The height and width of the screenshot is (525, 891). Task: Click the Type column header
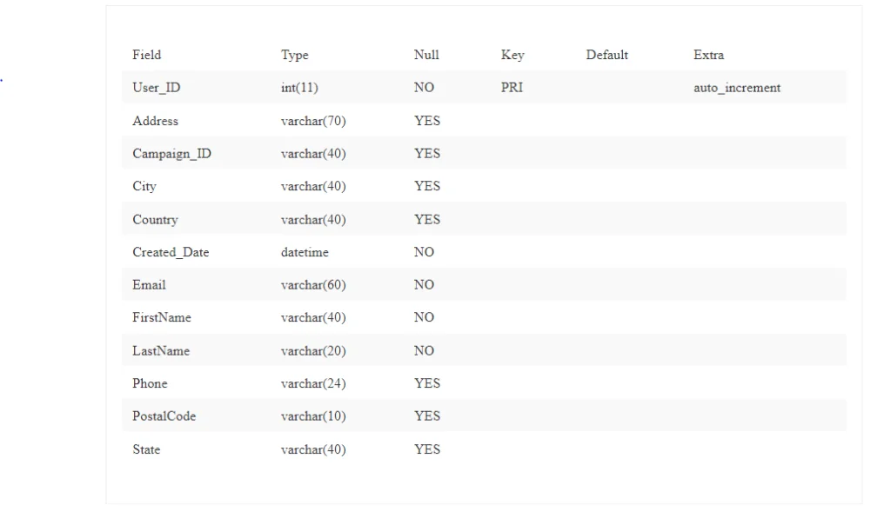click(x=294, y=55)
